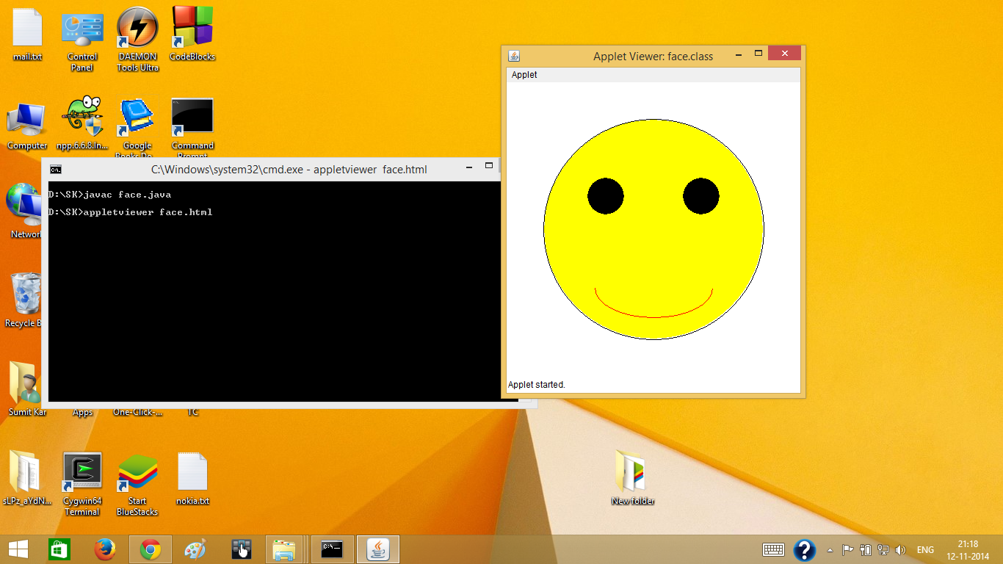Open Google Chrome from the taskbar
This screenshot has height=564, width=1003.
tap(150, 549)
